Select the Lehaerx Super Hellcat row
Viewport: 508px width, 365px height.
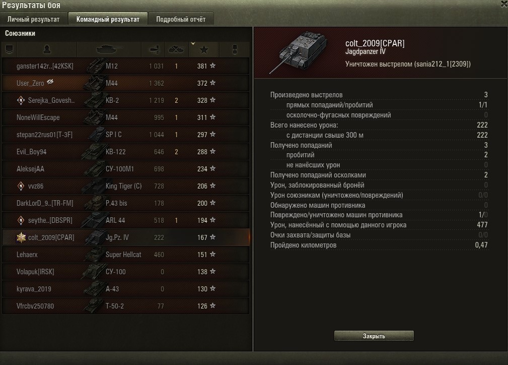click(x=126, y=255)
